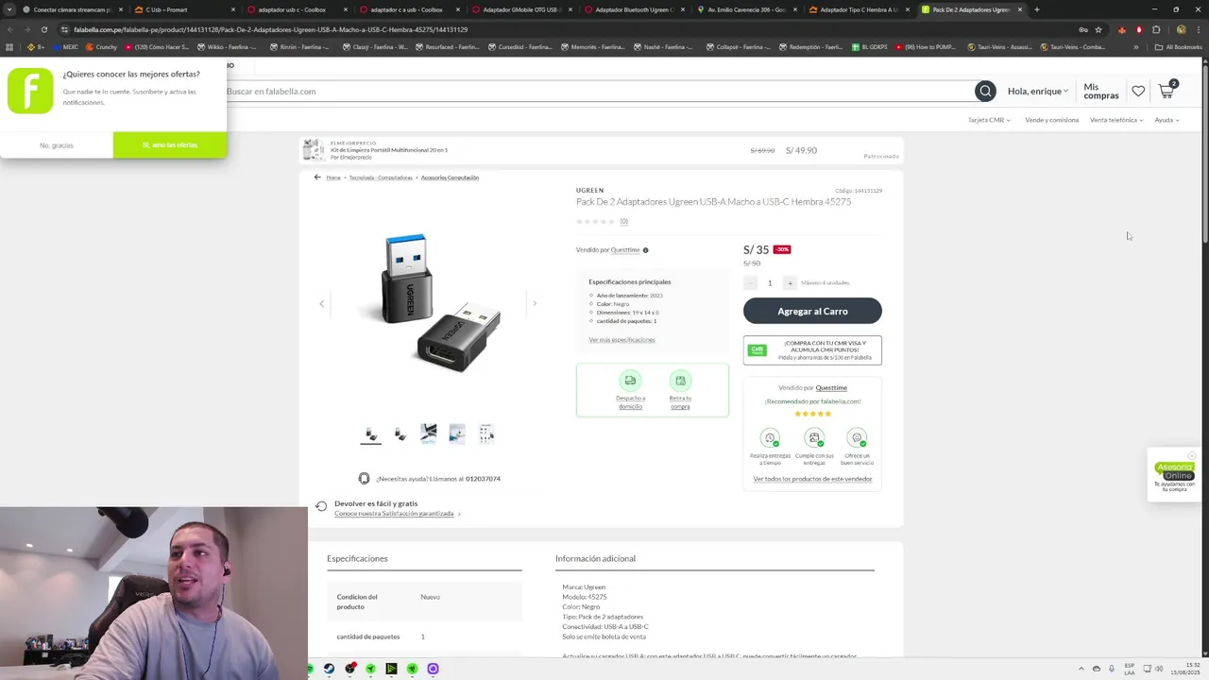Click Agregar al Carro button
The height and width of the screenshot is (680, 1209).
(812, 311)
